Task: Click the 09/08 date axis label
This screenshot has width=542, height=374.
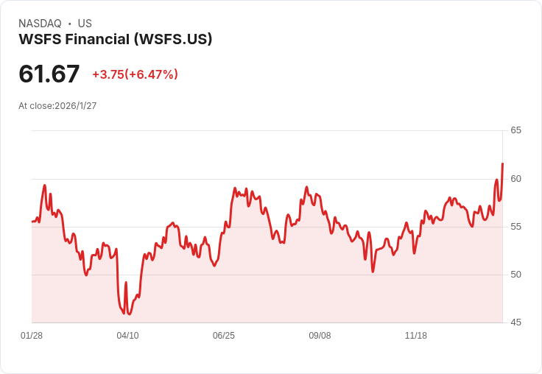Action: click(320, 336)
